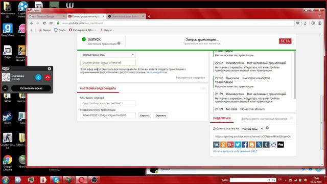Open the Opera Меню button
This screenshot has width=327, height=184.
34,10
